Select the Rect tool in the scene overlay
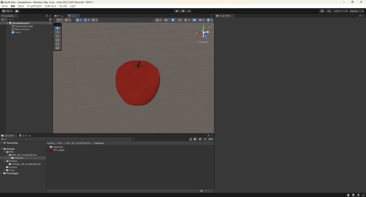The width and height of the screenshot is (366, 197). pos(58,44)
